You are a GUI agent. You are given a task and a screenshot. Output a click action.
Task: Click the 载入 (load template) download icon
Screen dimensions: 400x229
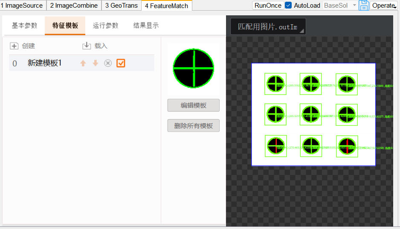[x=87, y=46]
